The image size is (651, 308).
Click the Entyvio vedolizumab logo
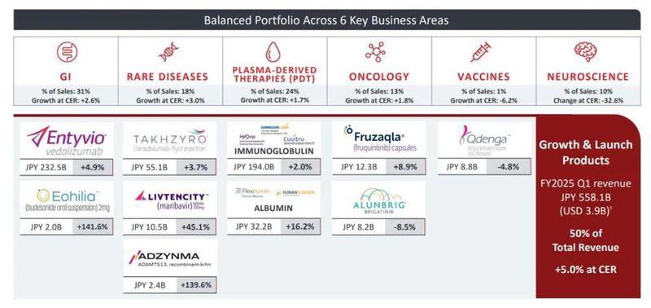67,140
